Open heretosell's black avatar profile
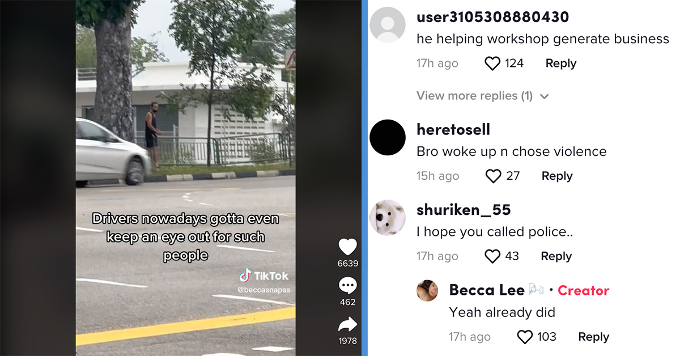This screenshot has height=356, width=680. (x=388, y=137)
